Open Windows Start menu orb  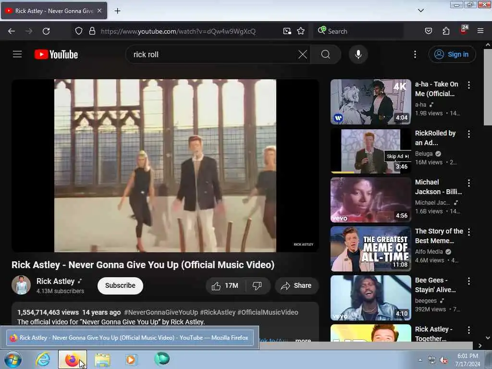12,359
